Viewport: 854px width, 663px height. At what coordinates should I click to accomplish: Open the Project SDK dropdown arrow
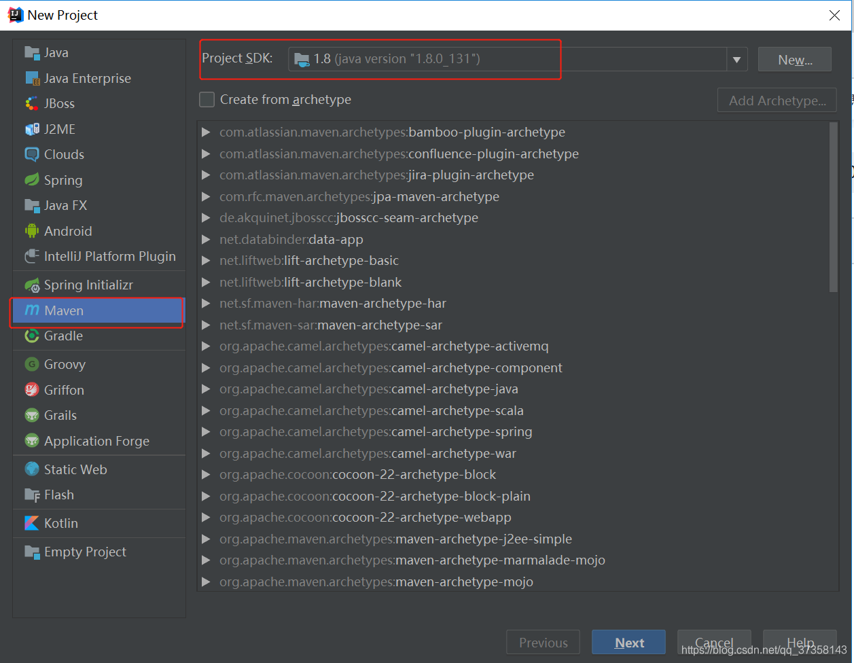736,60
